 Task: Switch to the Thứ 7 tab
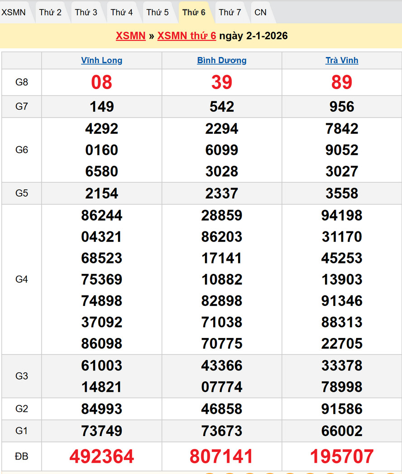tap(230, 12)
